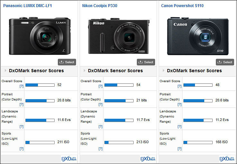
Task: Click the Nikon Overall Score bar
Action: click(x=119, y=85)
